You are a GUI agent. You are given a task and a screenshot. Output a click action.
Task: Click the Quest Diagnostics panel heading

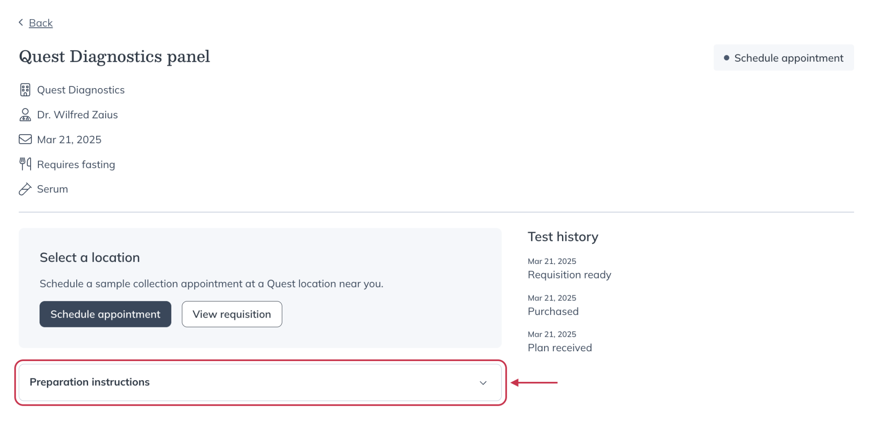tap(115, 57)
